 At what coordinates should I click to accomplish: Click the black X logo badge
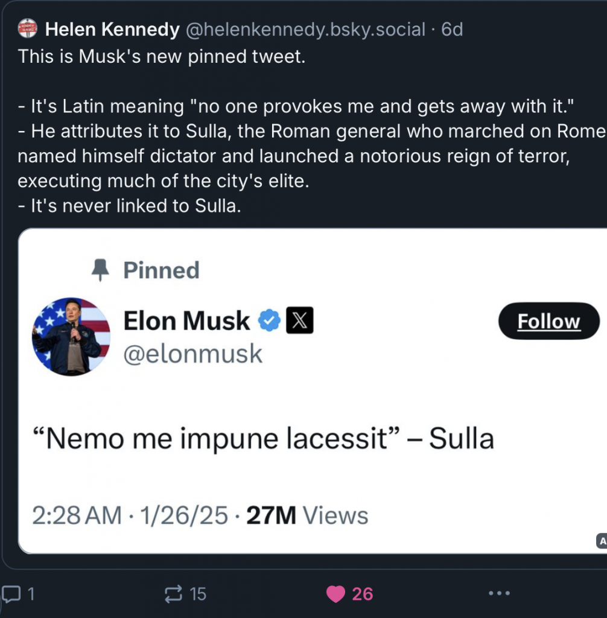[x=299, y=321]
